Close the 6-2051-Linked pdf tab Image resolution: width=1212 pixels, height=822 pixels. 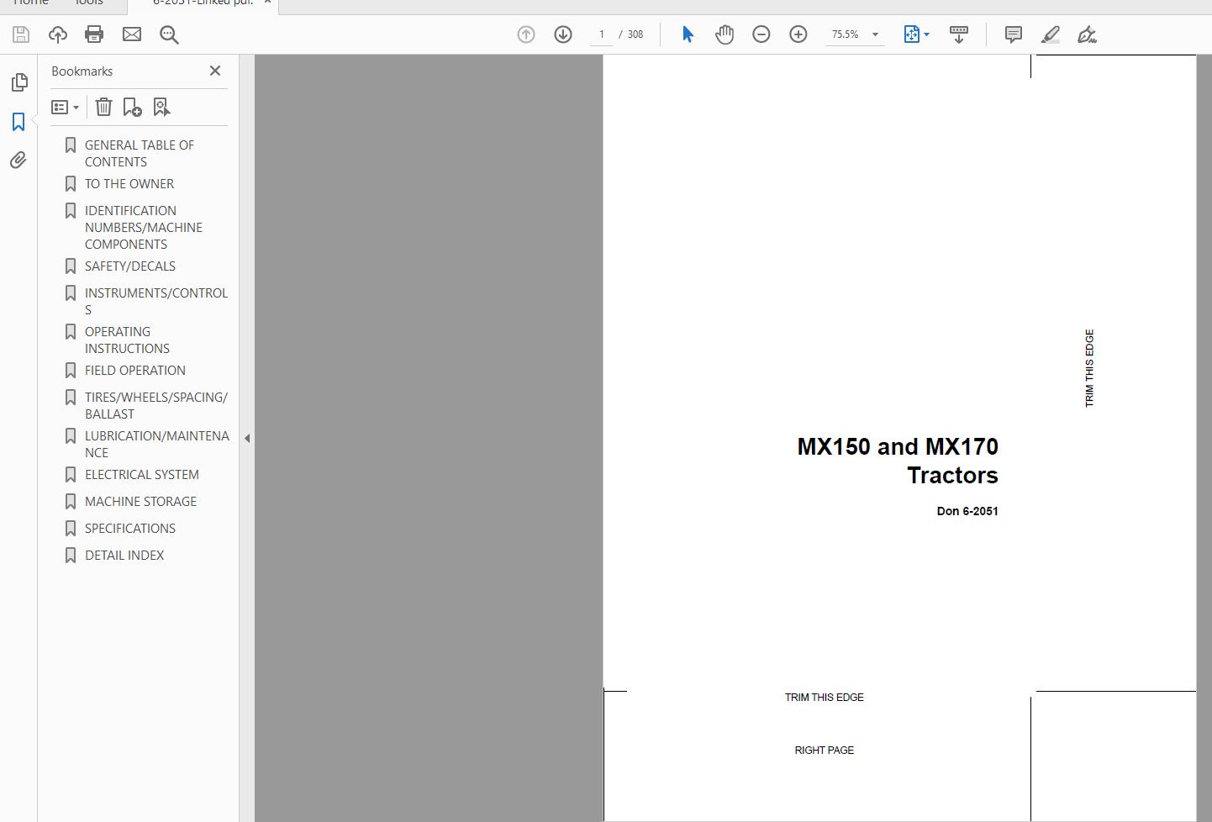[x=267, y=3]
